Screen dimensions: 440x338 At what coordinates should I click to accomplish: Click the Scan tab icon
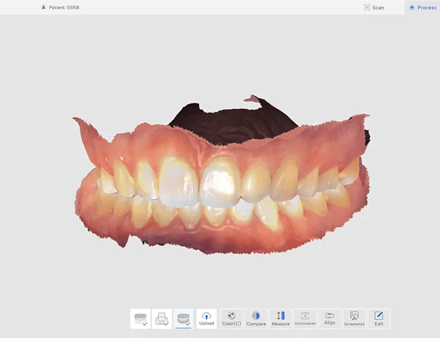pyautogui.click(x=367, y=7)
